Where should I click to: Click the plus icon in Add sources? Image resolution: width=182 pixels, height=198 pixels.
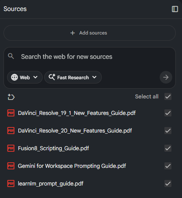72,33
